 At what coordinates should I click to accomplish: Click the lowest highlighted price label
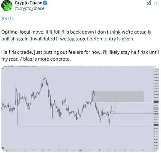(156, 125)
